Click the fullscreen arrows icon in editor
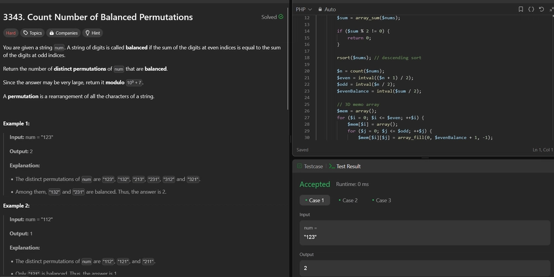This screenshot has height=277, width=554. click(x=552, y=9)
